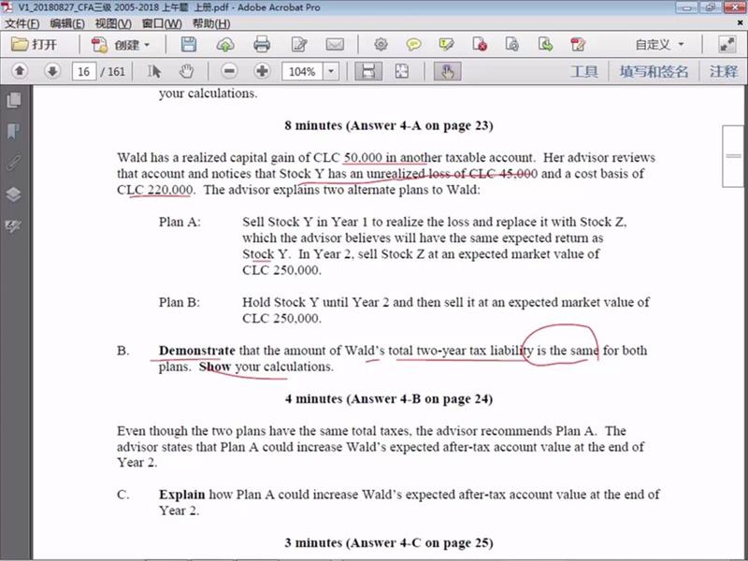Send file by email envelope icon

(335, 45)
